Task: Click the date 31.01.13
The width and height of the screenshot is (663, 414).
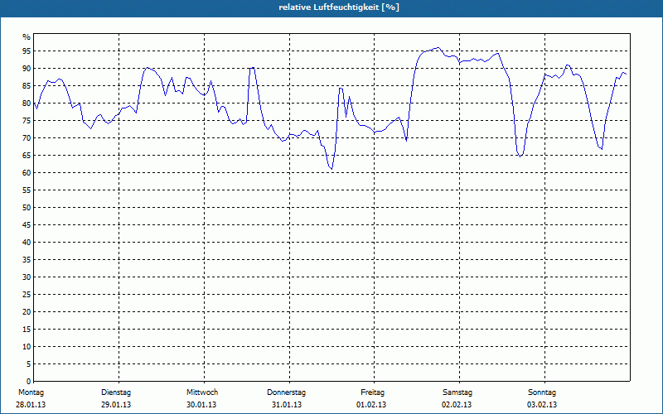Action: [287, 405]
